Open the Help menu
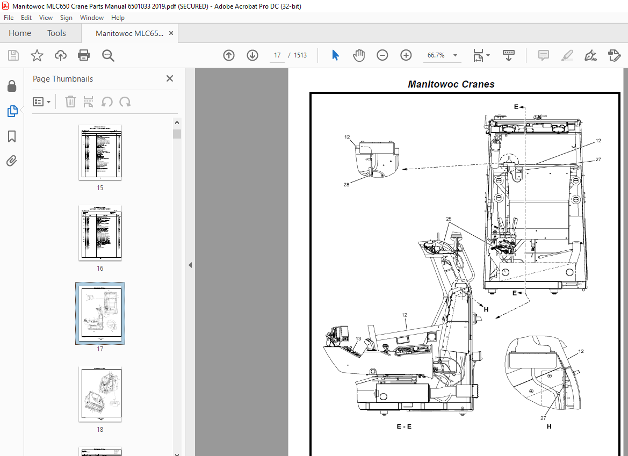 tap(118, 18)
